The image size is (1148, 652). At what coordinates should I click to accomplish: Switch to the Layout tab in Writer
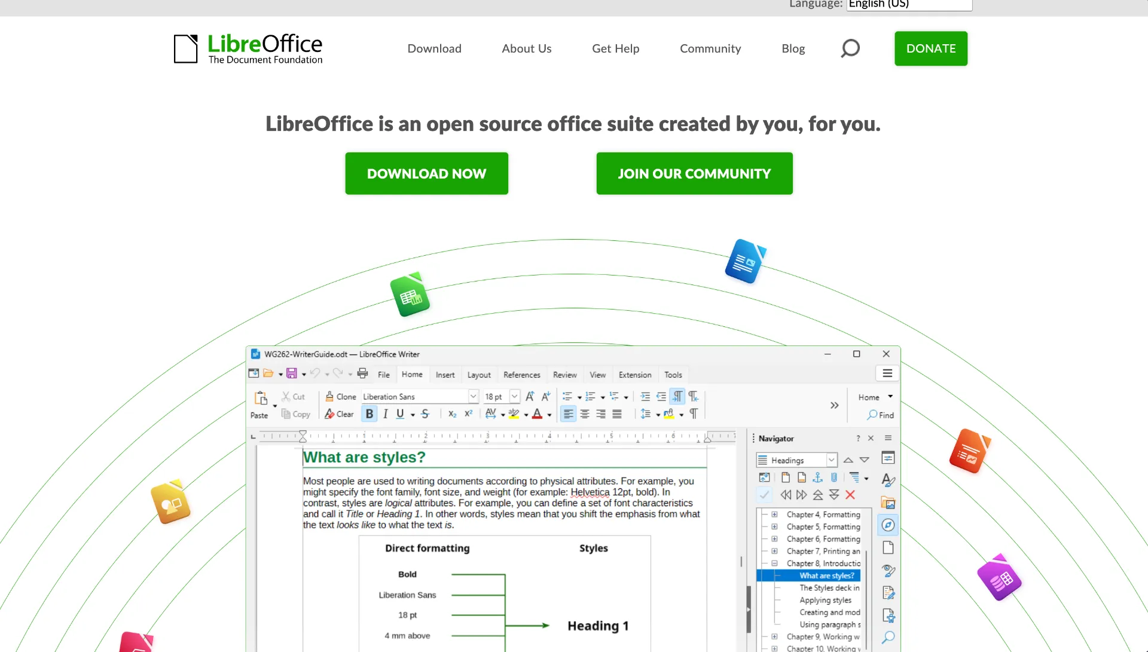tap(479, 375)
